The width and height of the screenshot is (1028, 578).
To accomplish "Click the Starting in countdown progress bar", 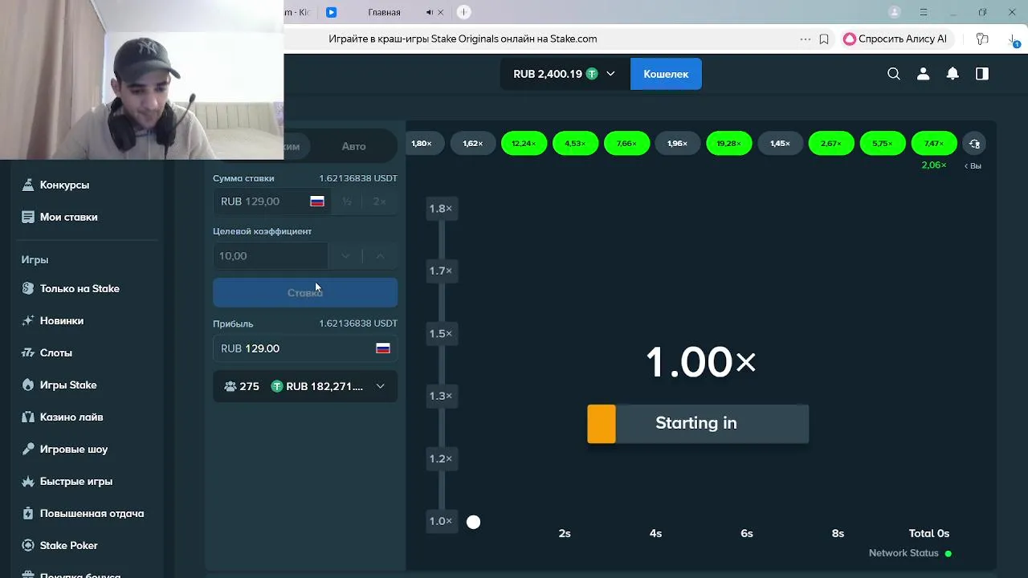I will 698,424.
